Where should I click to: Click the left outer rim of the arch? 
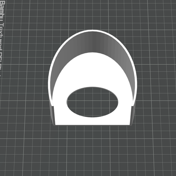pyautogui.click(x=49, y=79)
